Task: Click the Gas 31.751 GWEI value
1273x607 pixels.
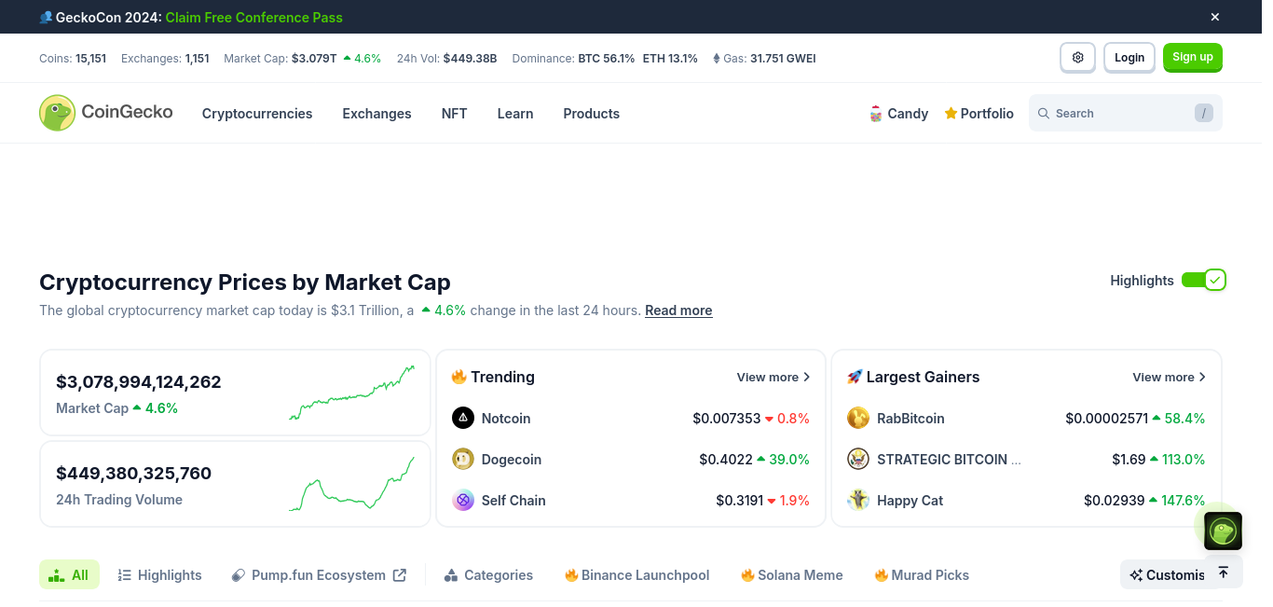Action: 783,58
